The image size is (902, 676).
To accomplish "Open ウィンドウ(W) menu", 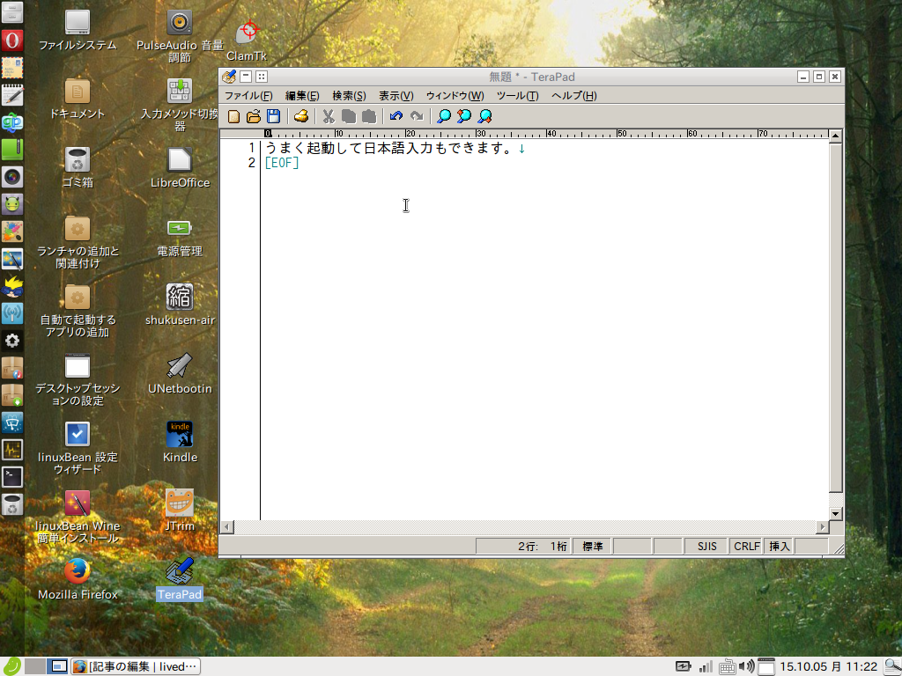I will 455,95.
